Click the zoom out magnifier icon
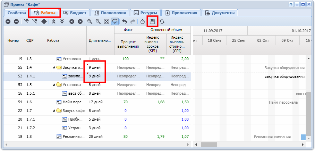 tap(98, 22)
